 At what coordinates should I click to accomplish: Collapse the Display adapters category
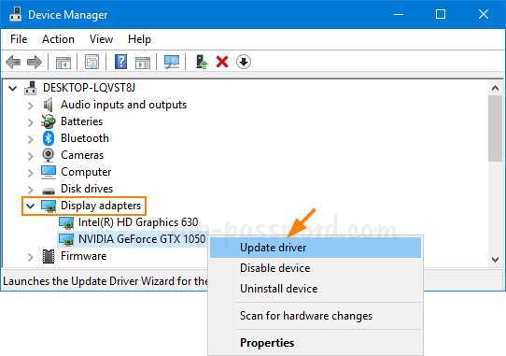(x=30, y=206)
